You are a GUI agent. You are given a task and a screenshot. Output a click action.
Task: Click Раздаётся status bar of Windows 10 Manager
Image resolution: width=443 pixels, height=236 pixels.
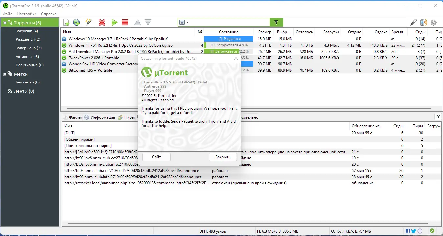click(x=228, y=39)
